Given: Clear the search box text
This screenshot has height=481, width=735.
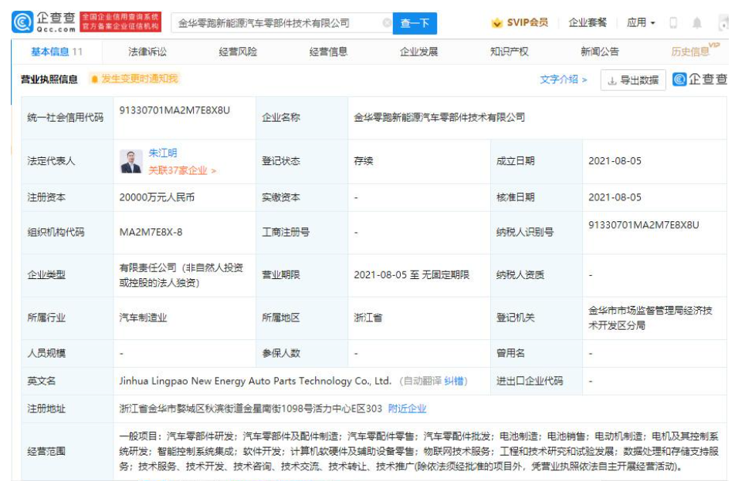Looking at the screenshot, I should 387,23.
